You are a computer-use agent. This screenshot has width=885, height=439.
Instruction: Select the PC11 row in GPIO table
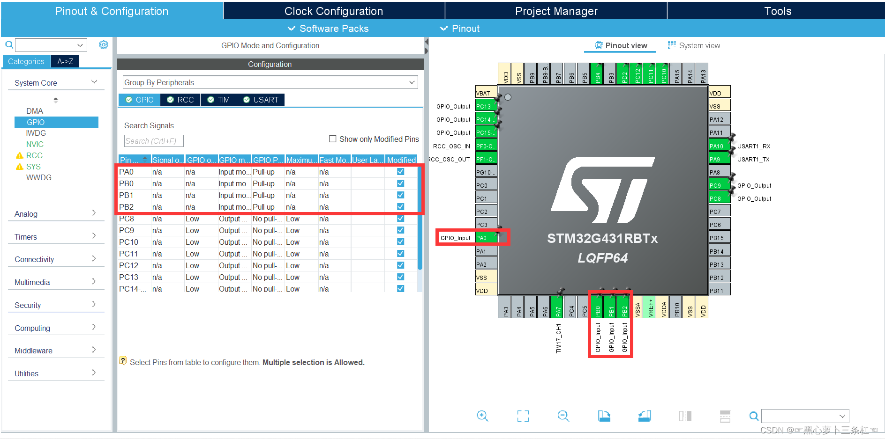pyautogui.click(x=267, y=253)
